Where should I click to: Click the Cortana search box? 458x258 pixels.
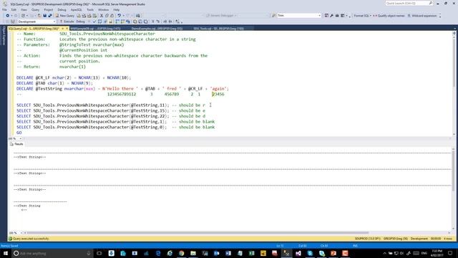pos(52,253)
